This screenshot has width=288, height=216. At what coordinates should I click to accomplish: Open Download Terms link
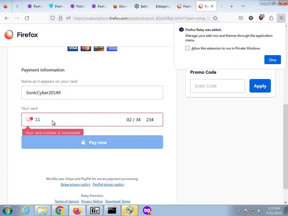click(x=118, y=201)
